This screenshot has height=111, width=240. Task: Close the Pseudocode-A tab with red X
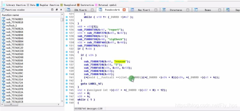[x=124, y=10]
